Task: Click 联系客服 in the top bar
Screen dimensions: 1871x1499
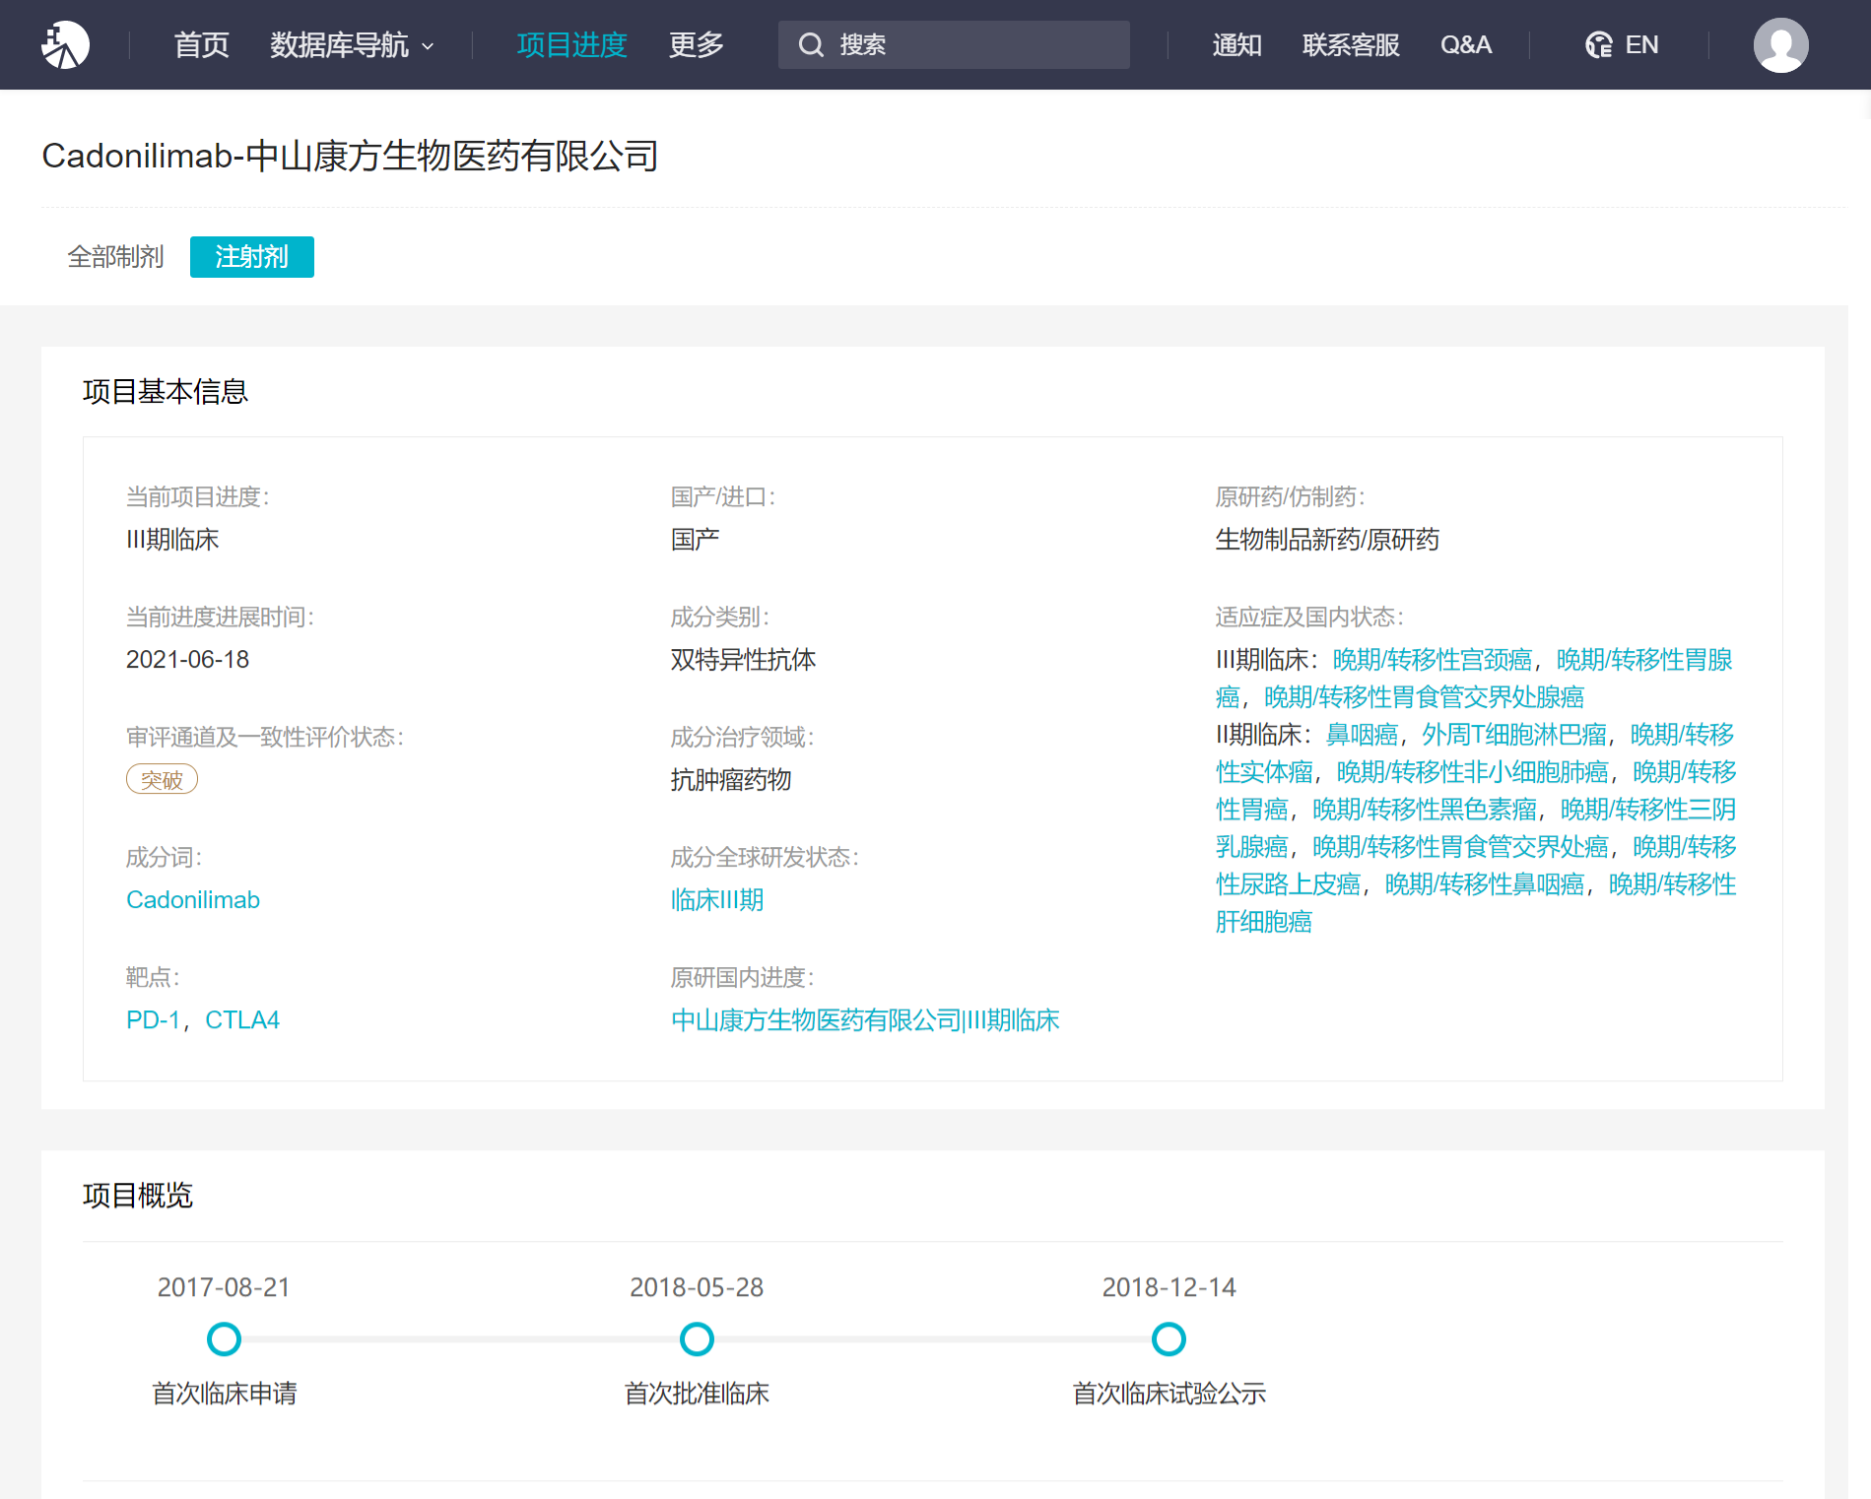Action: pyautogui.click(x=1351, y=45)
